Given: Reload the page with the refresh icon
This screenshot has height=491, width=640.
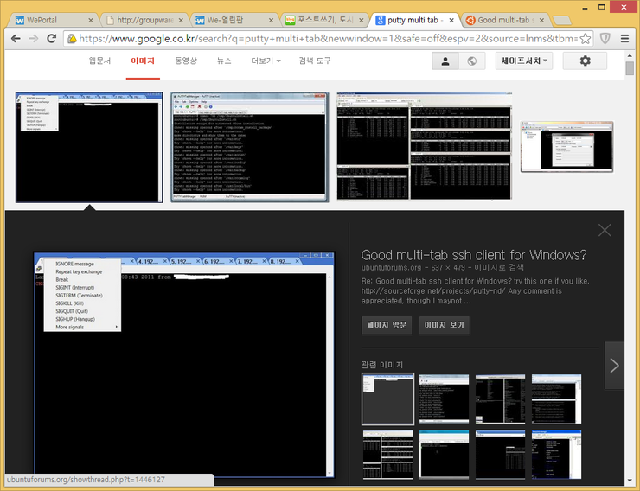Looking at the screenshot, I should pos(51,38).
